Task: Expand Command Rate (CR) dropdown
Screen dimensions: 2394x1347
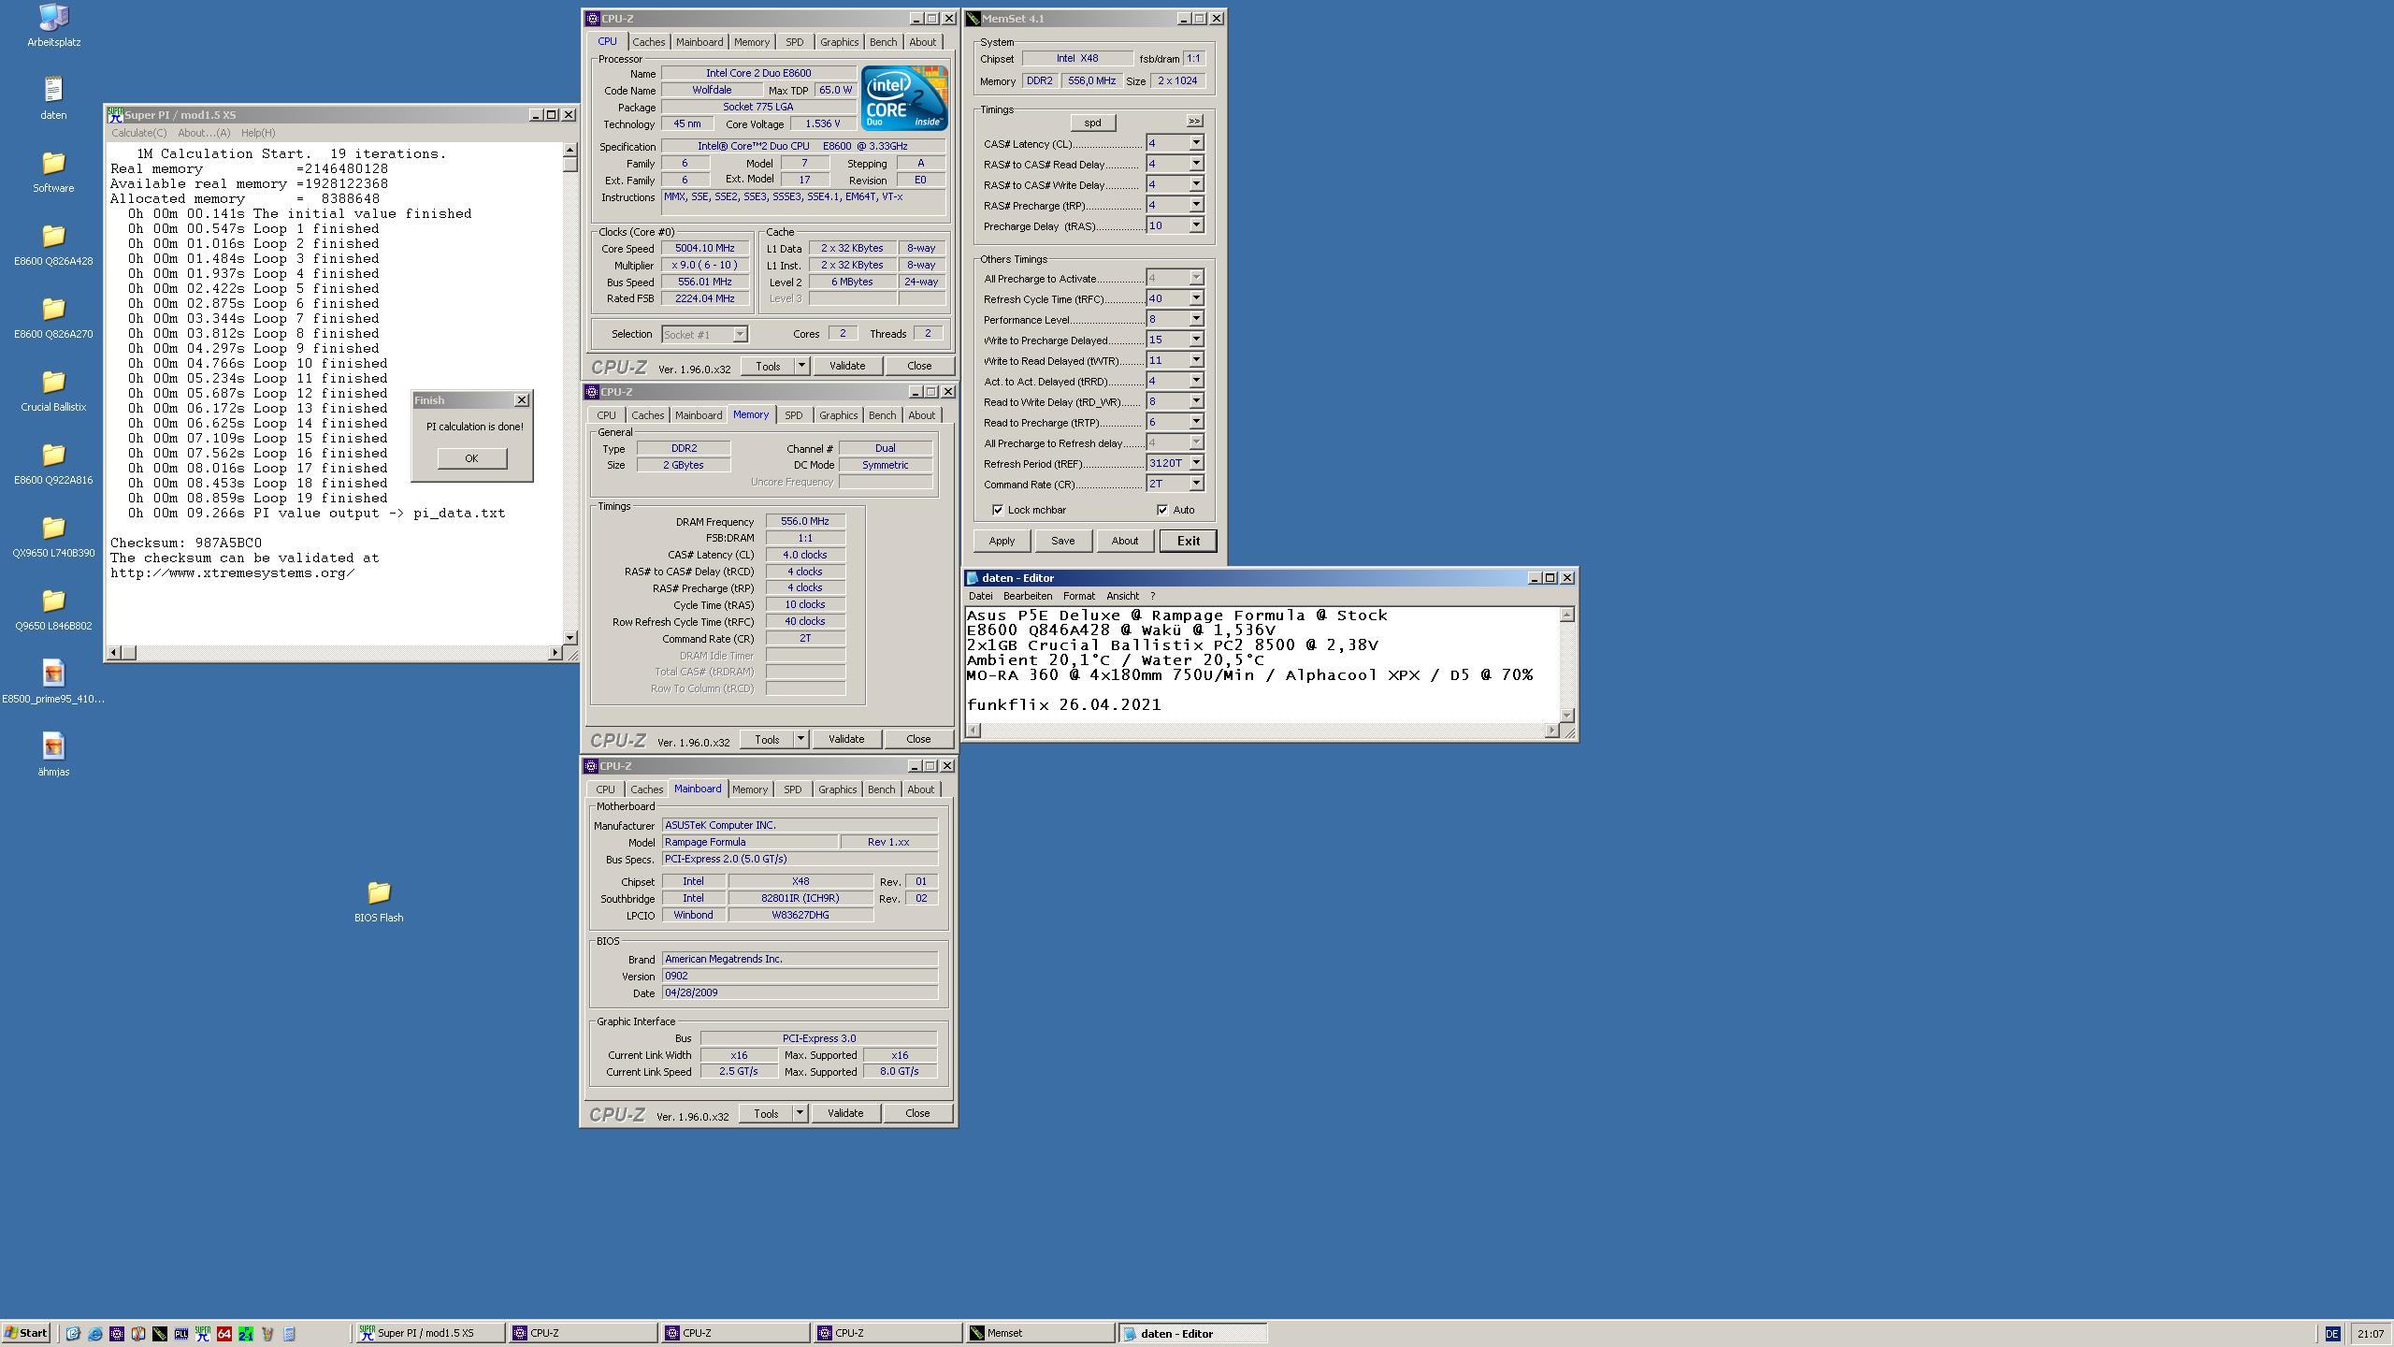Action: tap(1195, 484)
